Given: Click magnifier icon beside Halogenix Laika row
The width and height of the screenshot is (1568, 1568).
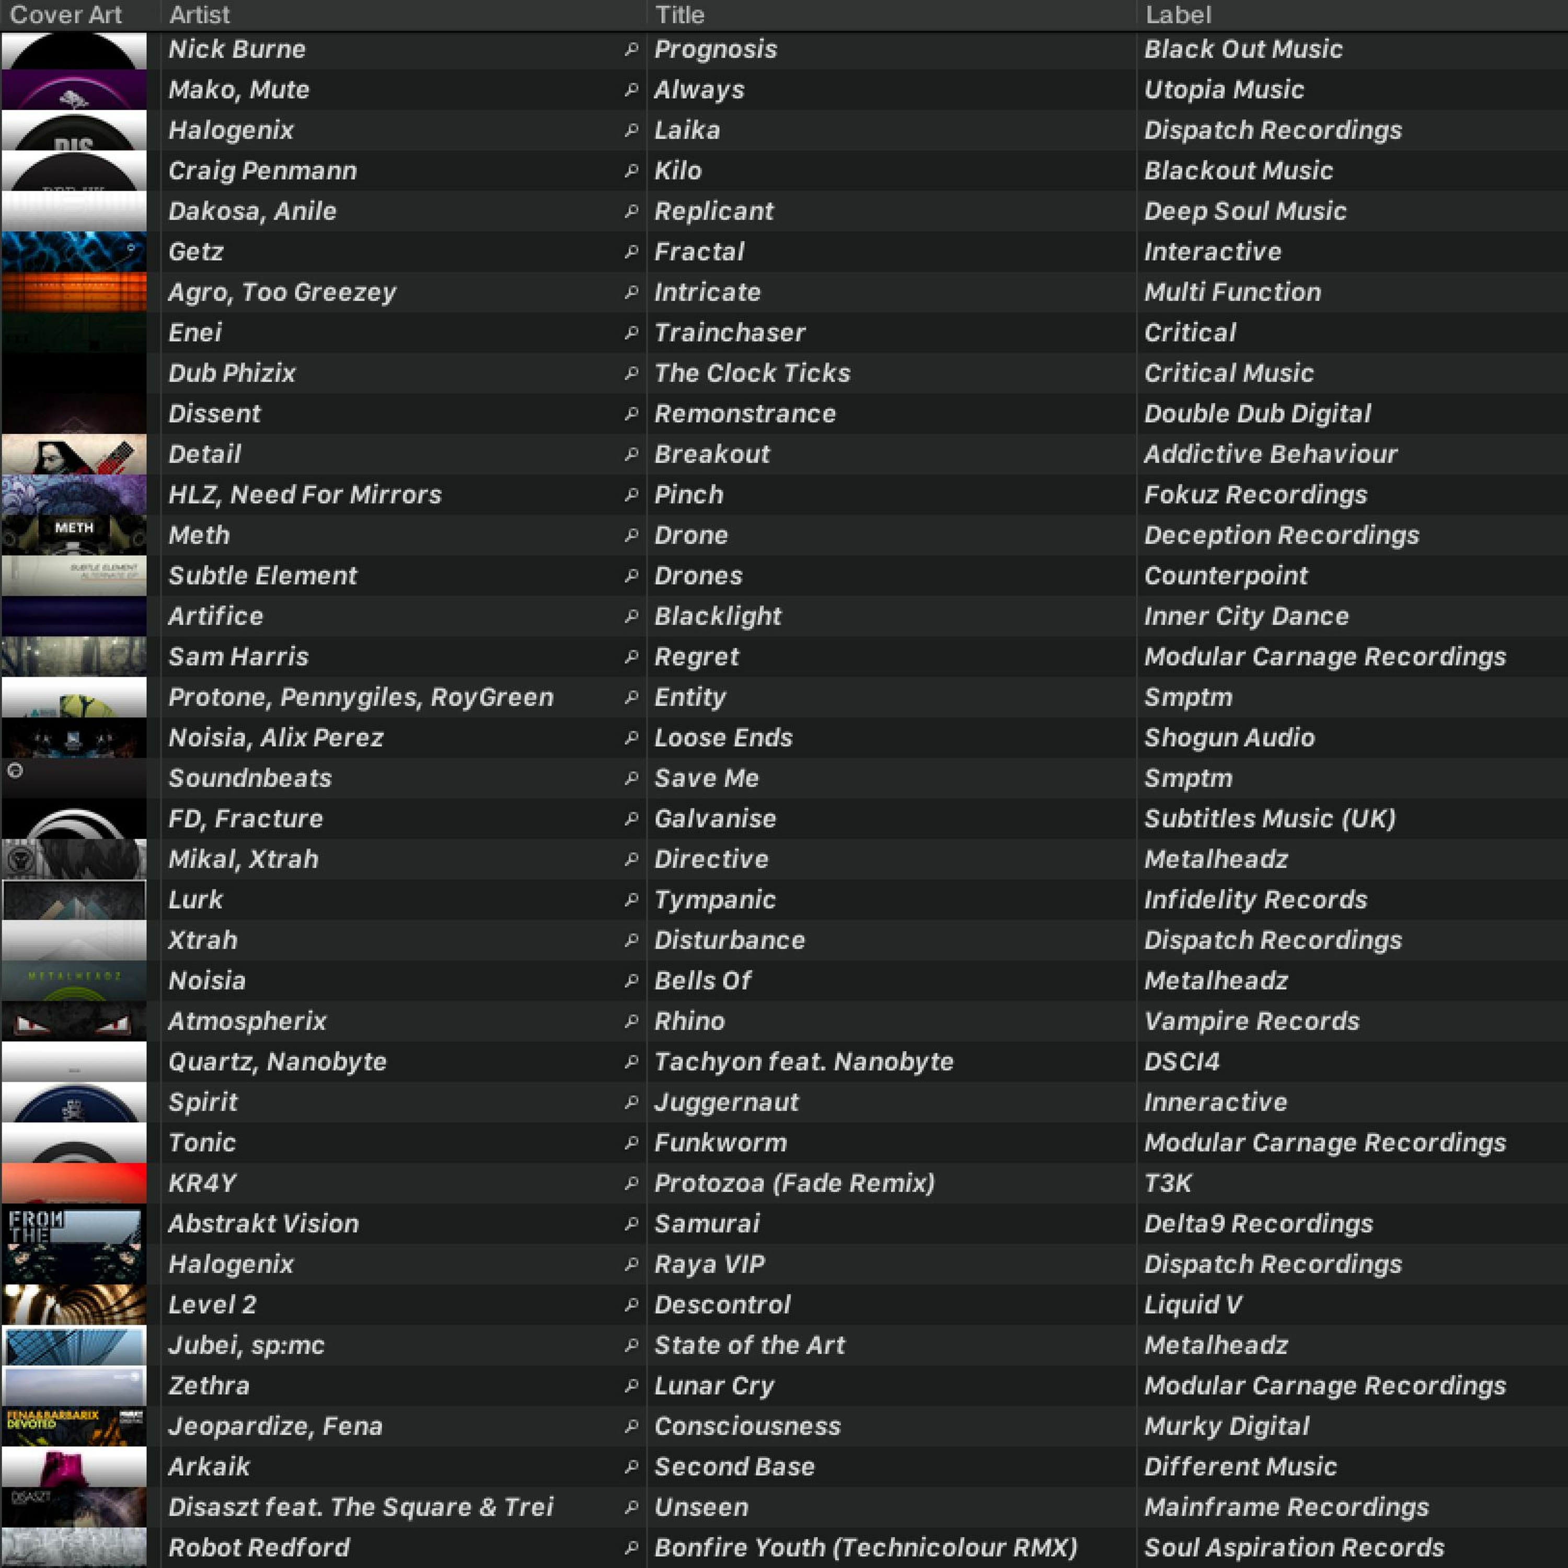Looking at the screenshot, I should click(631, 130).
